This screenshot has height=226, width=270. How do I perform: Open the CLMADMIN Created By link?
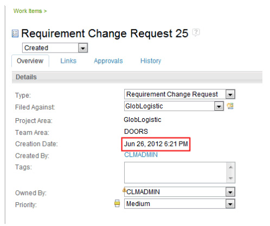[141, 155]
